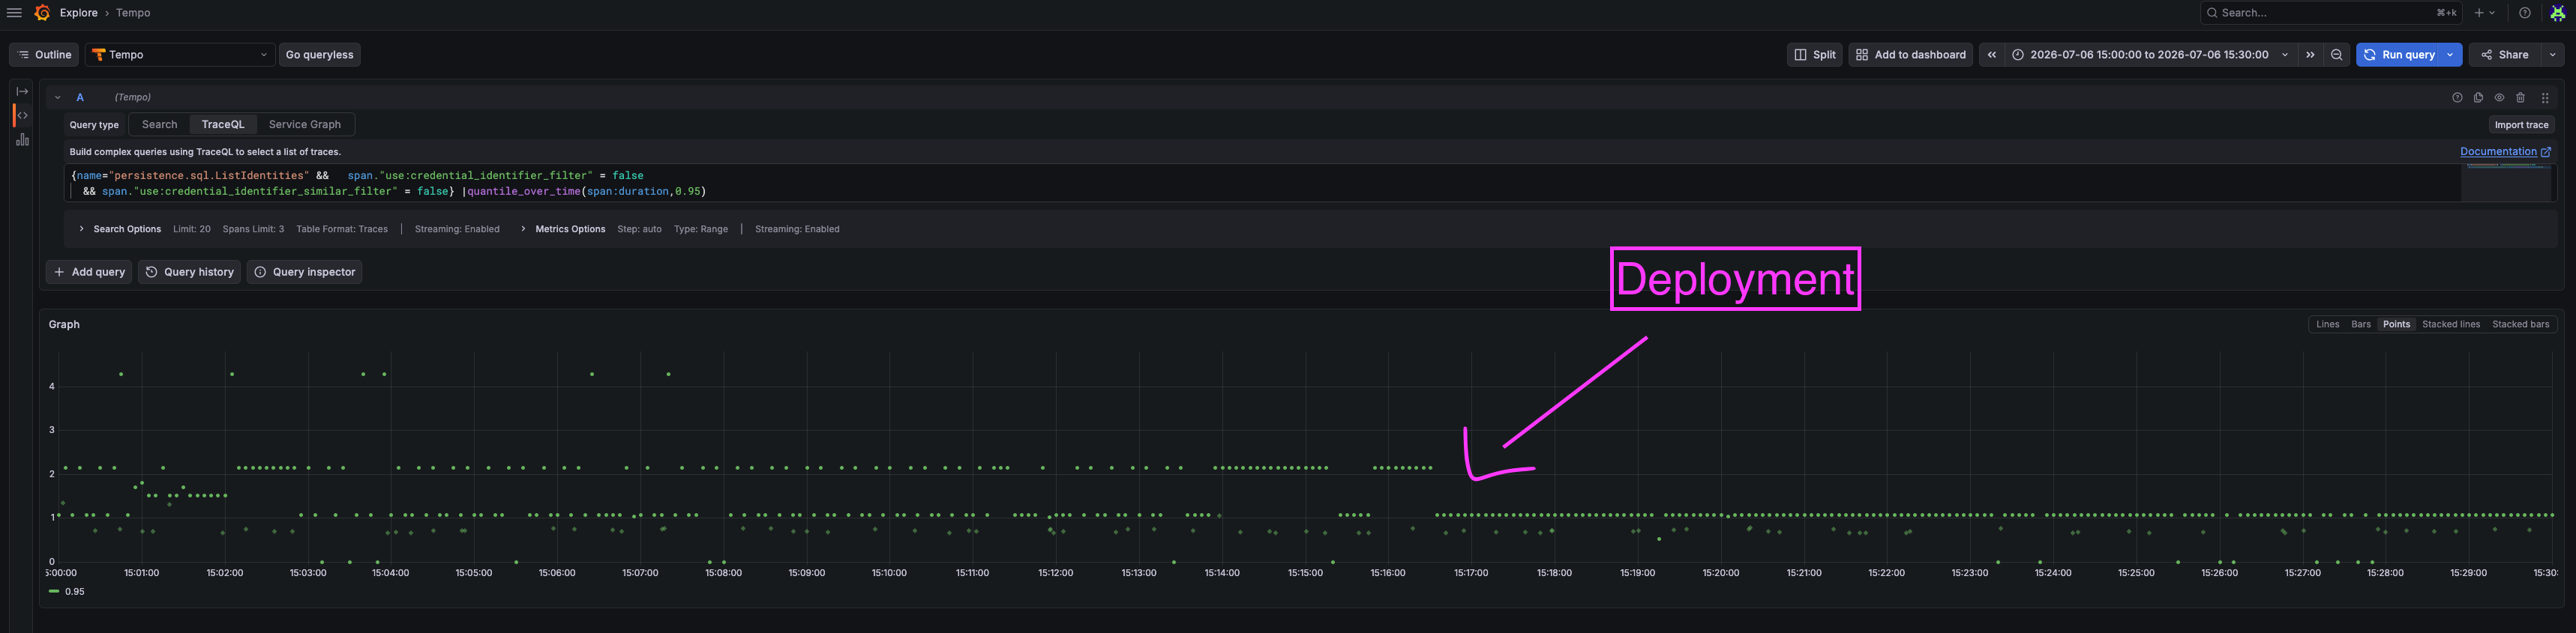Image resolution: width=2576 pixels, height=633 pixels.
Task: Switch graph style to Bars
Action: [2361, 324]
